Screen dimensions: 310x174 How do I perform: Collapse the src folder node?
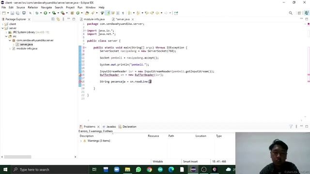coord(6,36)
